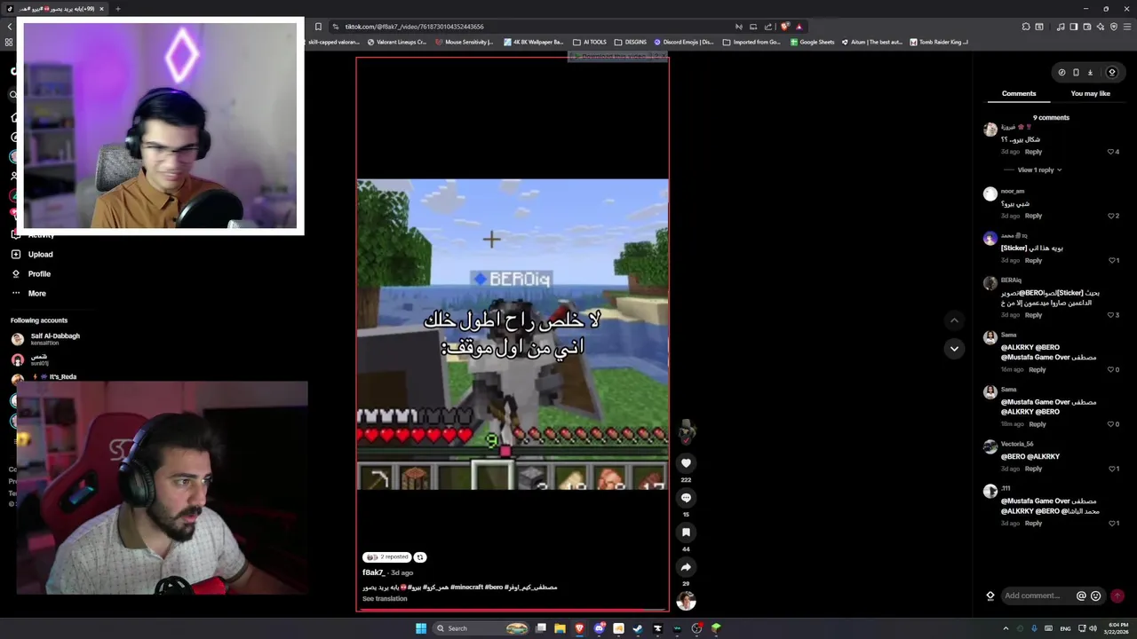Click the compass icon in the top-right pill
This screenshot has width=1137, height=639.
(1061, 73)
